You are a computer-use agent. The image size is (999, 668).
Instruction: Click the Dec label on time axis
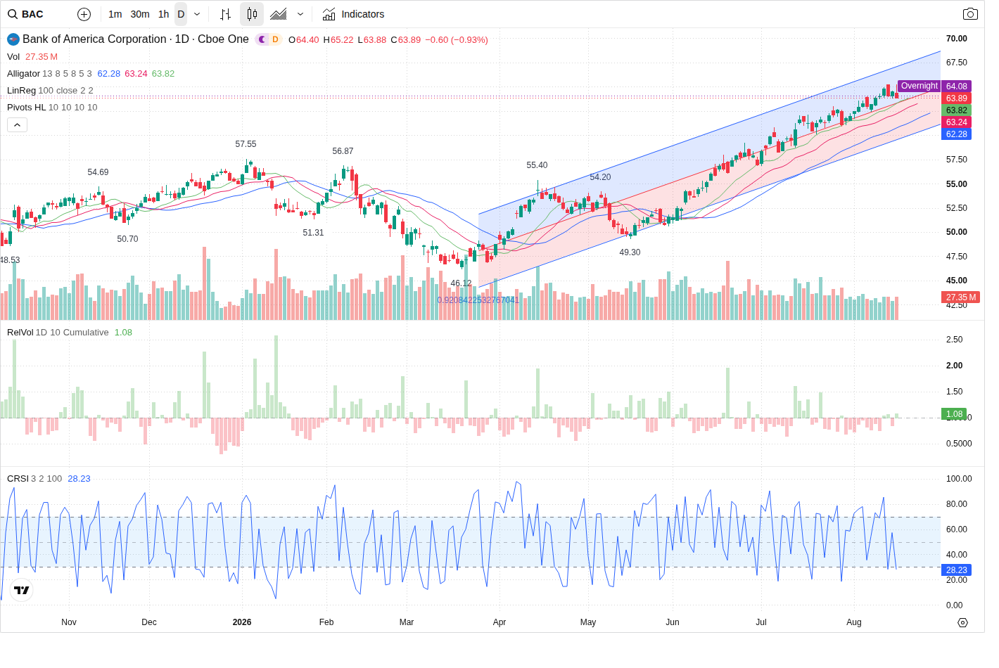pyautogui.click(x=149, y=622)
